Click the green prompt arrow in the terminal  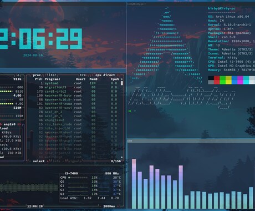click(130, 111)
